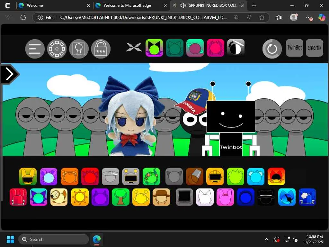Click the keyhole portrait icon

(79, 49)
